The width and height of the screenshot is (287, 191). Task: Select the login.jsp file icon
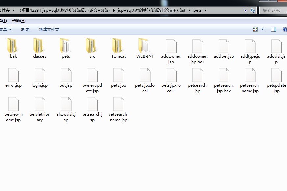pyautogui.click(x=40, y=75)
